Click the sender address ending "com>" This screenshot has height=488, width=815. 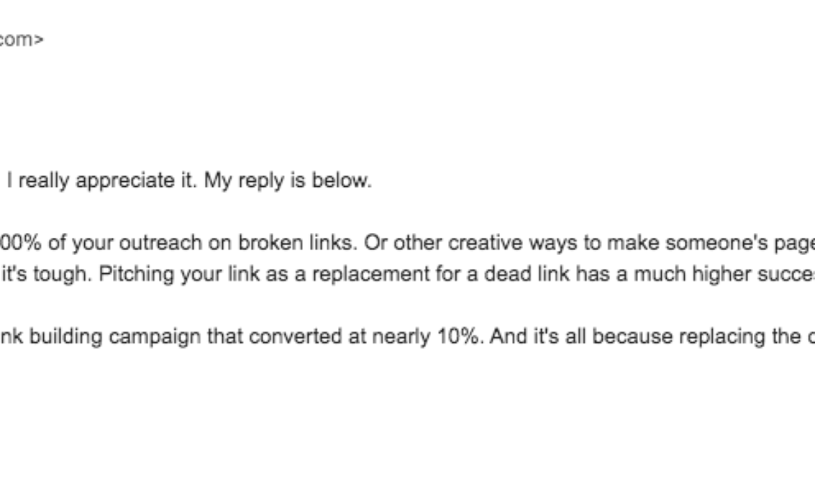tap(21, 40)
